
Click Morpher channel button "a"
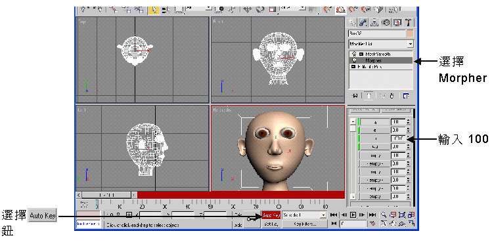(x=374, y=122)
